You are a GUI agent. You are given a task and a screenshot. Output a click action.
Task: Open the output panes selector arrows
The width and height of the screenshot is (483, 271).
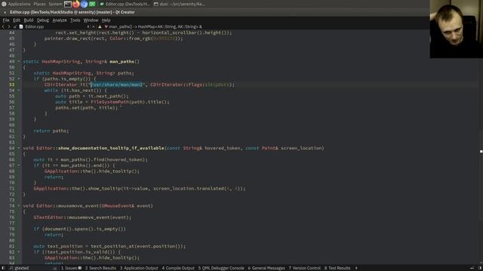(356, 268)
